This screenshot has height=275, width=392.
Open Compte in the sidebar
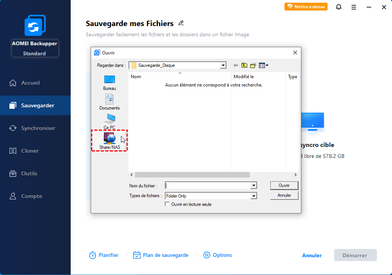(35, 196)
